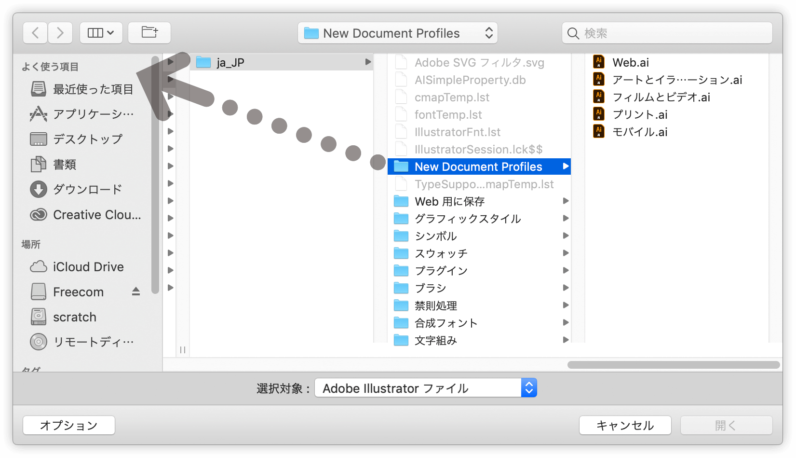Viewport: 796px width, 458px height.
Task: Open リモートディスク in the sidebar
Action: pyautogui.click(x=82, y=342)
